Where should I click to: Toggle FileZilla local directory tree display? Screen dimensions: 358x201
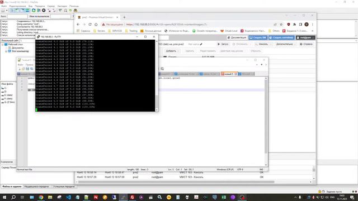pos(17,11)
